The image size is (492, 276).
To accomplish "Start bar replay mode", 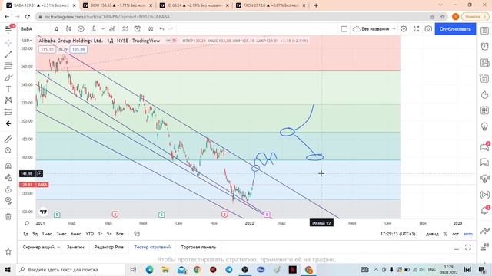I will coord(151,29).
